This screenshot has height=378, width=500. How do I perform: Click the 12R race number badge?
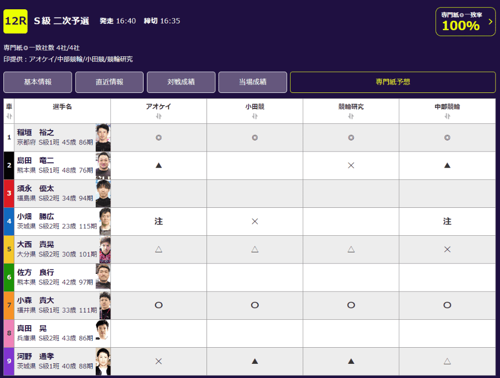pos(16,21)
